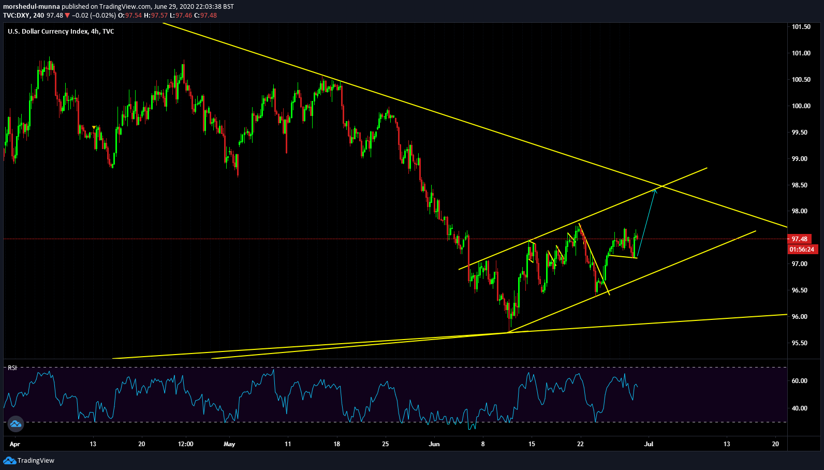Click the 98.50 price axis label
The height and width of the screenshot is (470, 824).
[x=800, y=185]
